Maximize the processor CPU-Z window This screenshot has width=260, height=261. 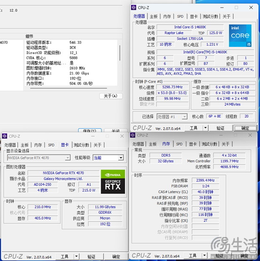click(x=236, y=8)
